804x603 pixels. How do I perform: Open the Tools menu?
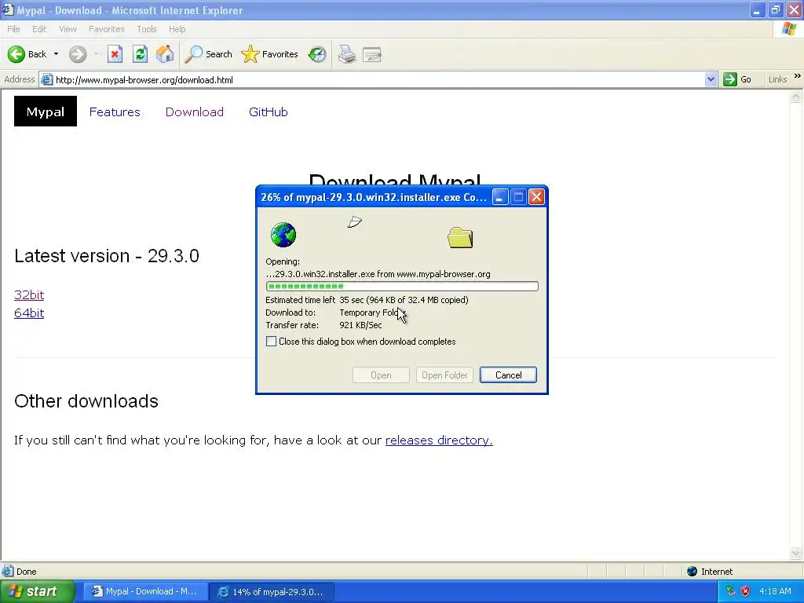(147, 29)
